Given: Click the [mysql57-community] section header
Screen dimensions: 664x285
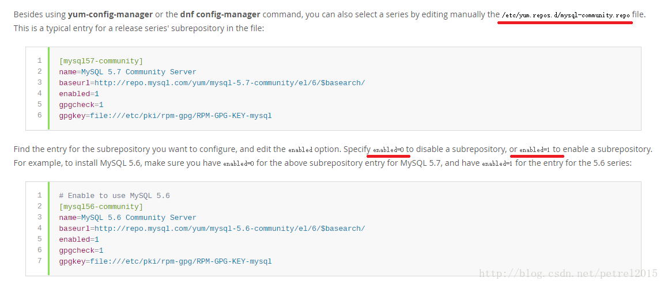Looking at the screenshot, I should [x=101, y=61].
